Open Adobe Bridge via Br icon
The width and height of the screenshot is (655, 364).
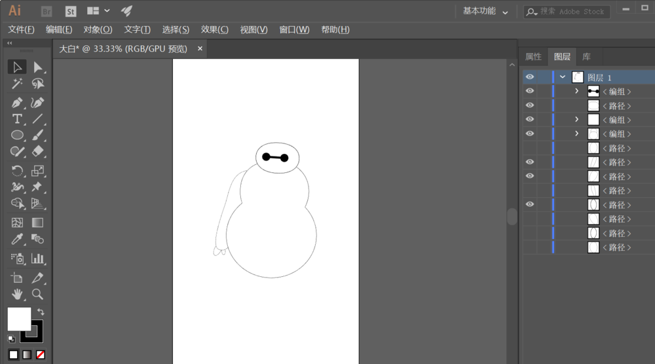point(47,11)
